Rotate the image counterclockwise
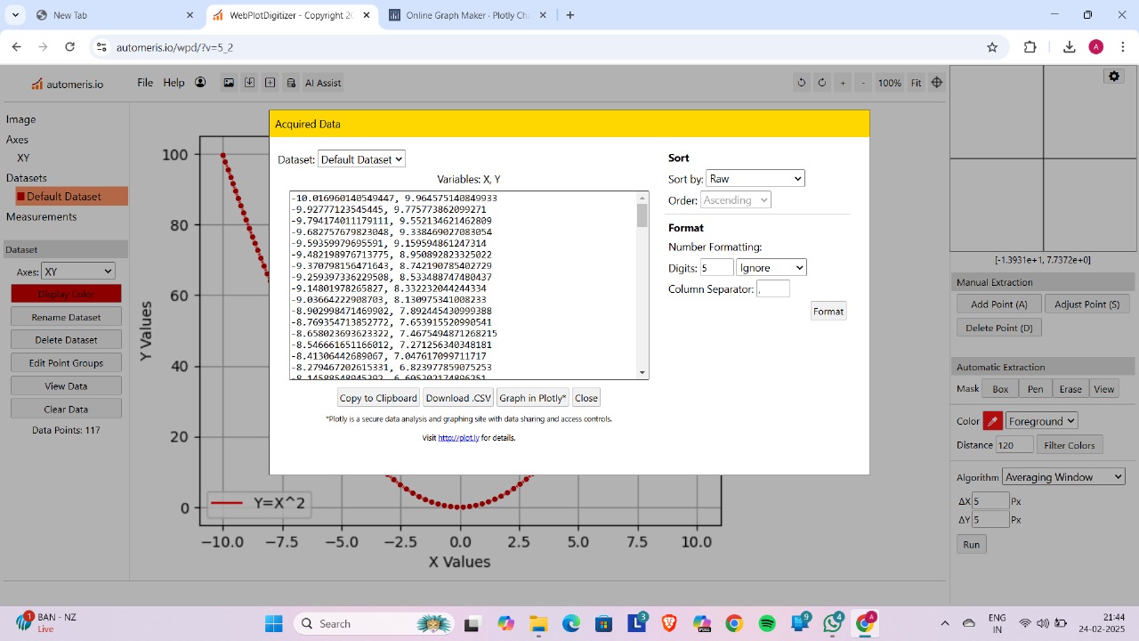Screen dimensions: 1139x641 [801, 82]
